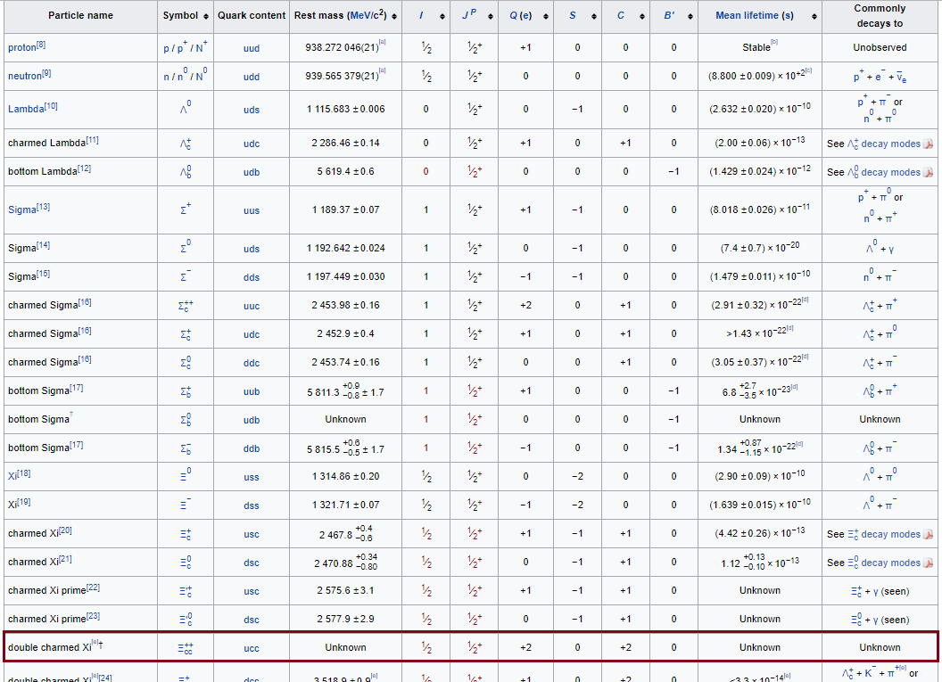Image resolution: width=942 pixels, height=682 pixels.
Task: Sort by J^P using its header arrows
Action: (495, 16)
